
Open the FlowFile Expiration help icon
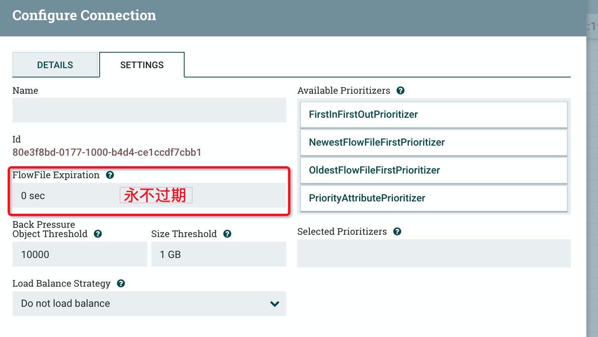pos(110,175)
